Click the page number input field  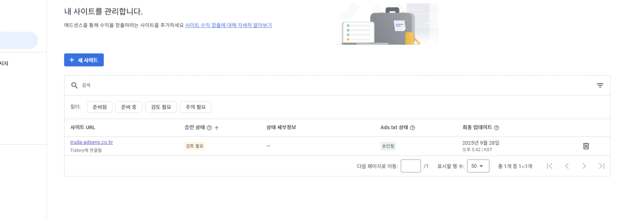click(x=410, y=166)
